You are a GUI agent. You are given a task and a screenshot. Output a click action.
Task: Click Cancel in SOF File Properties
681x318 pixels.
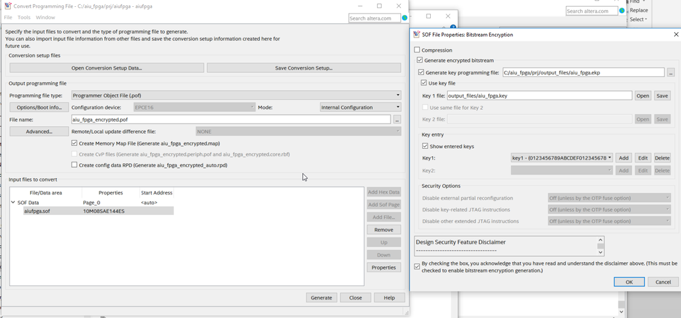pyautogui.click(x=663, y=282)
